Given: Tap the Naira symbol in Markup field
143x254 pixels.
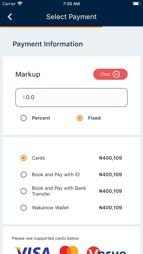Looking at the screenshot, I should click(x=24, y=97).
